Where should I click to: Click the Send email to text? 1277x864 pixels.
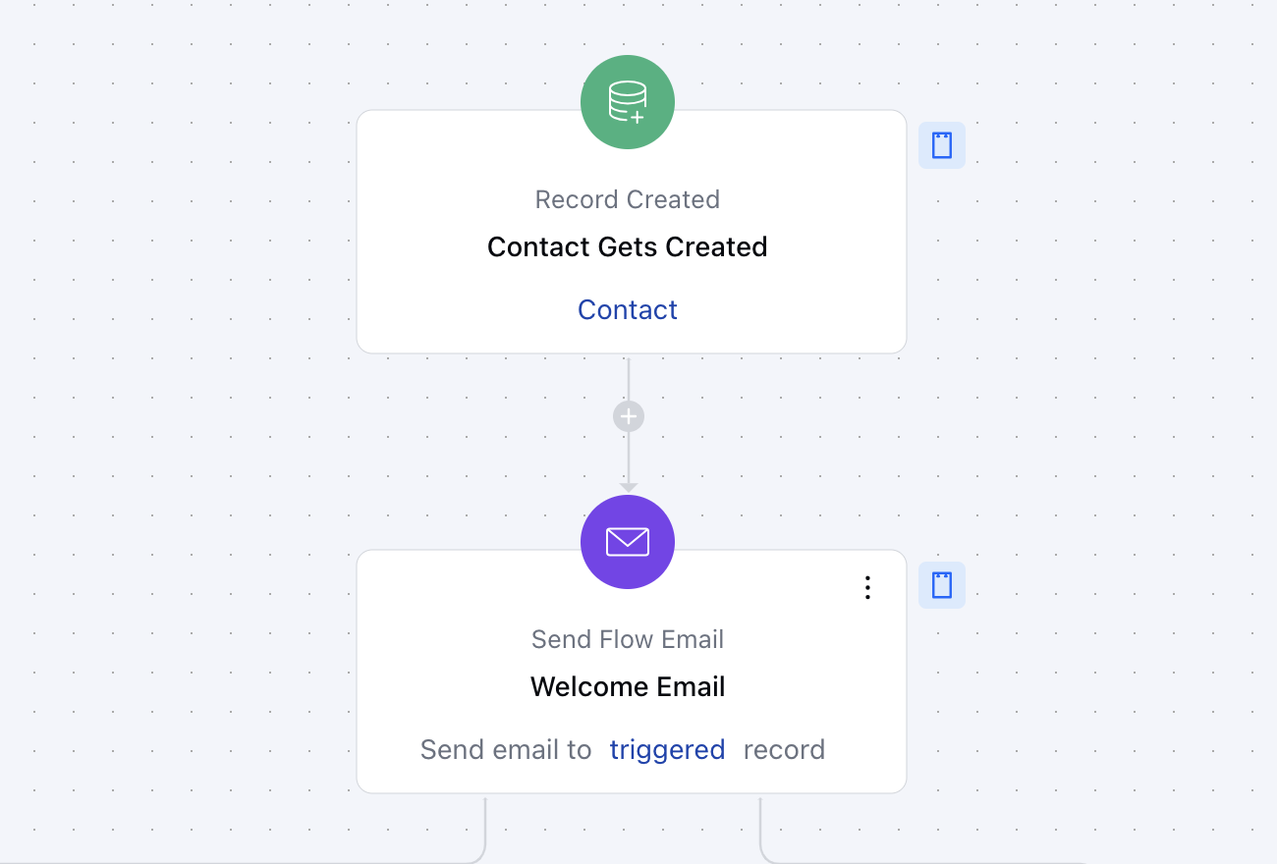(x=506, y=749)
